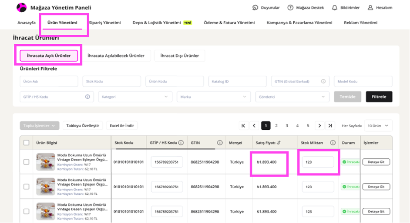410x223 pixels.
Task: Open the Kategori dropdown
Action: tap(135, 97)
